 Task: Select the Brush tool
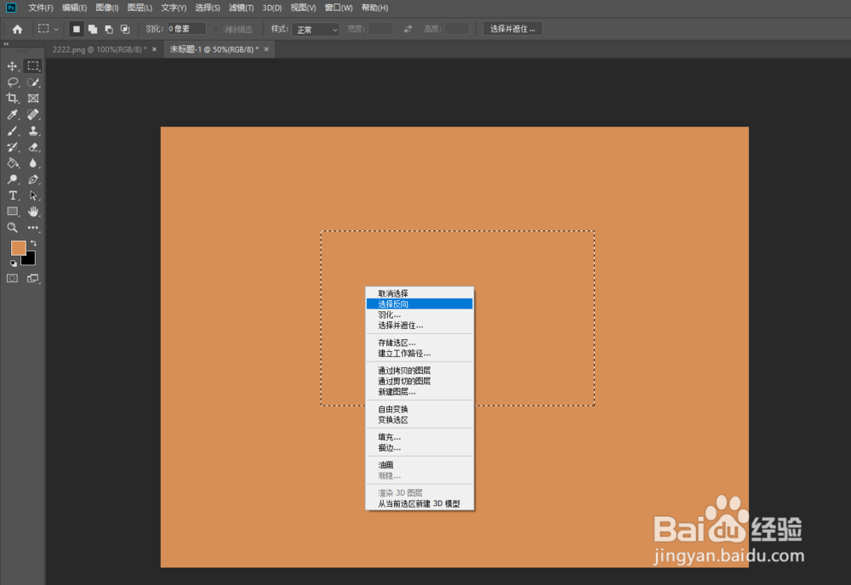point(12,131)
